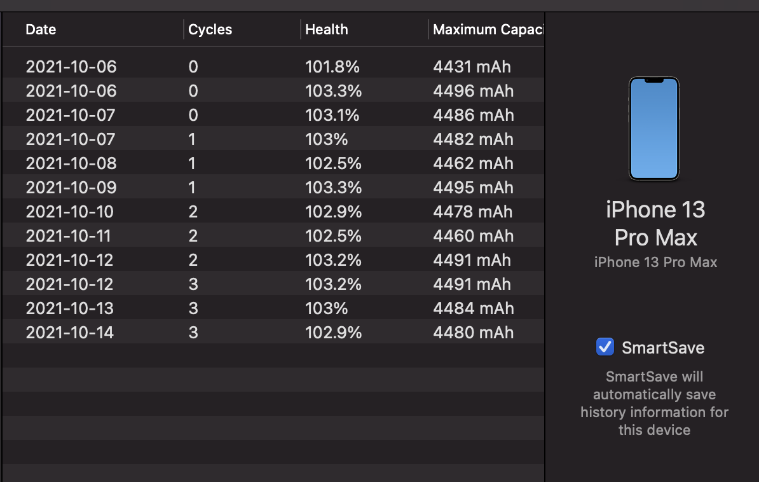Image resolution: width=759 pixels, height=482 pixels.
Task: Click the Maximum Capacity column header
Action: coord(487,30)
